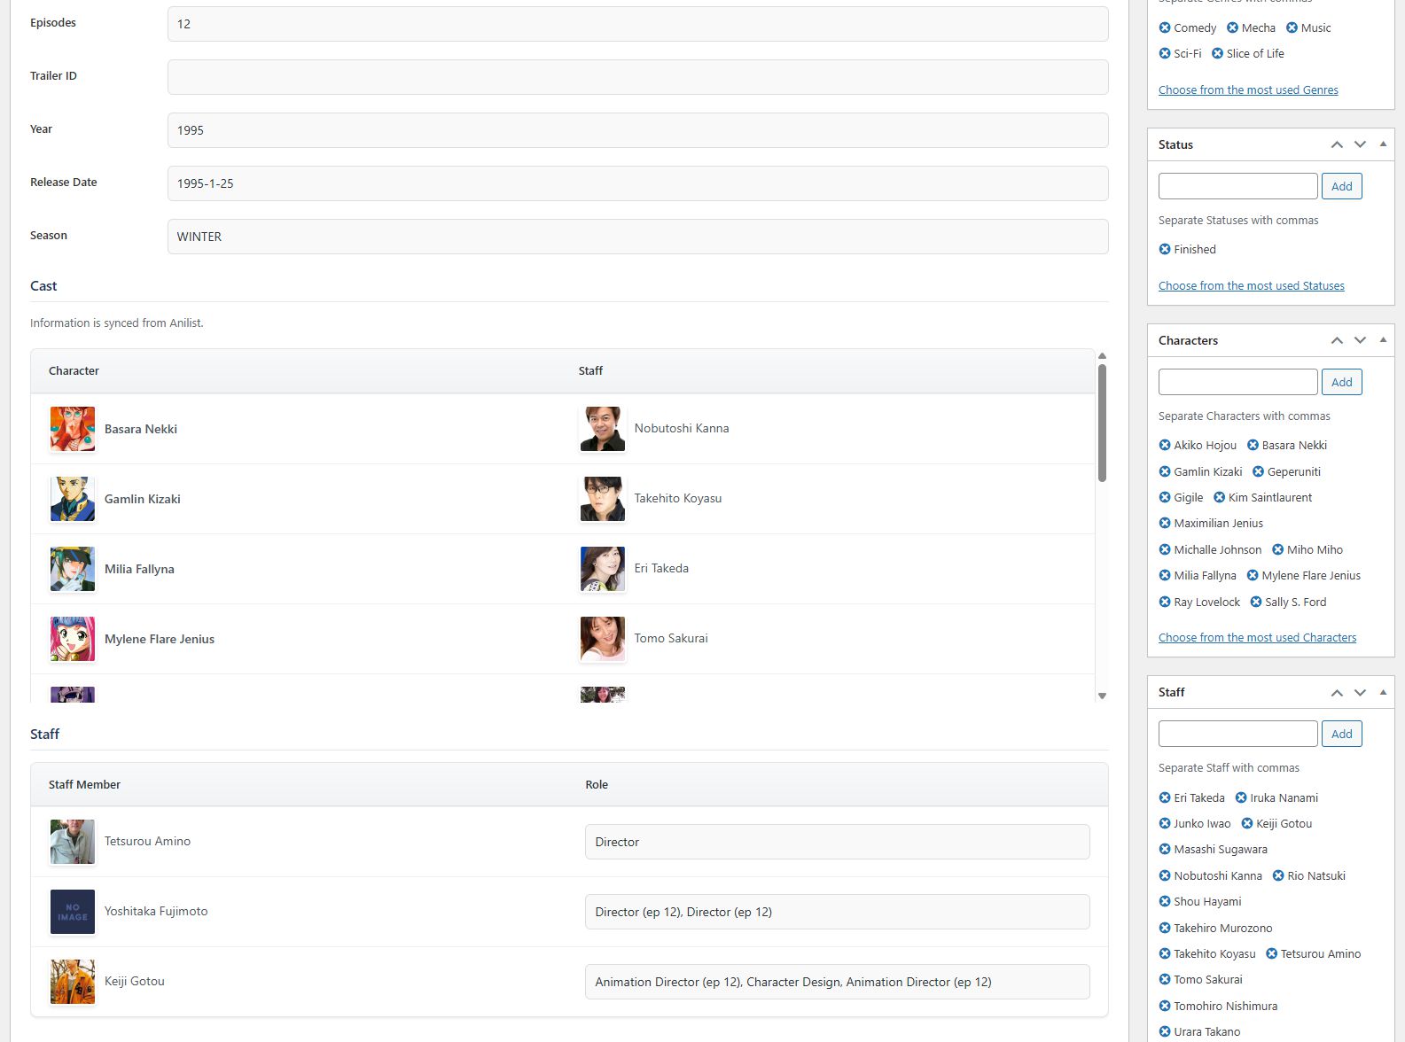
Task: Move Status panel down
Action: [1360, 144]
